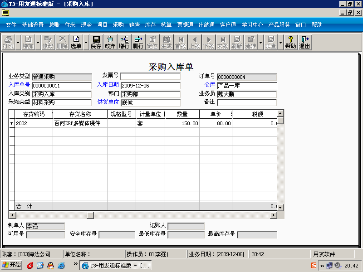Click the 增加 add toolbar icon
Image resolution: width=363 pixels, height=272 pixels.
[x=28, y=42]
